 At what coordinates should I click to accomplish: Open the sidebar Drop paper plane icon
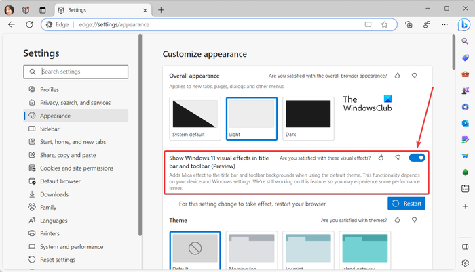pyautogui.click(x=465, y=156)
